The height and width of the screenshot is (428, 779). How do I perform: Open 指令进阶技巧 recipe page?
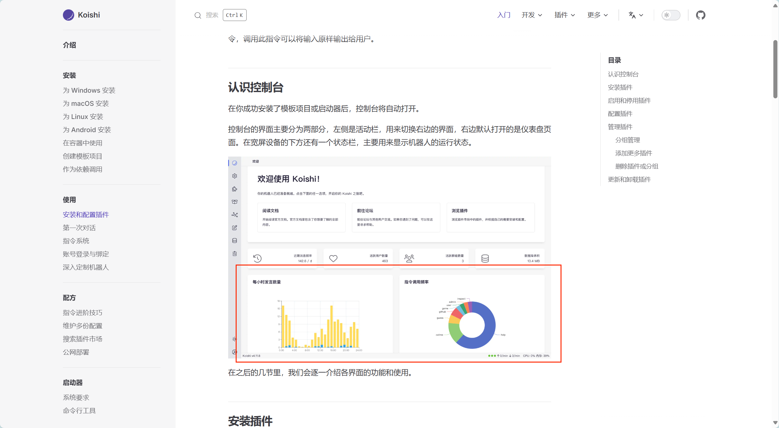(83, 313)
